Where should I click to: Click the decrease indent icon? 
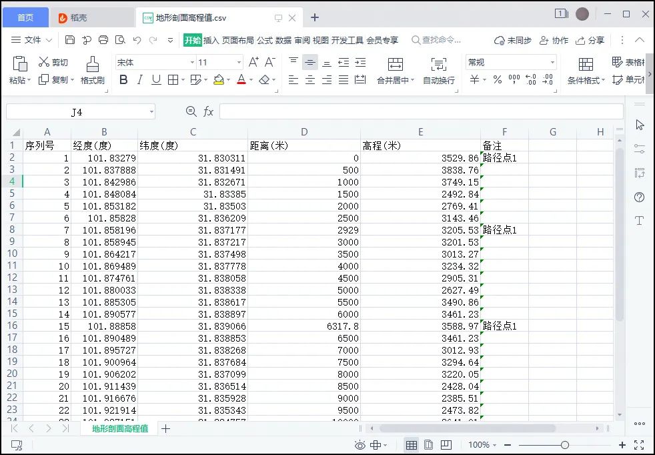coord(344,63)
